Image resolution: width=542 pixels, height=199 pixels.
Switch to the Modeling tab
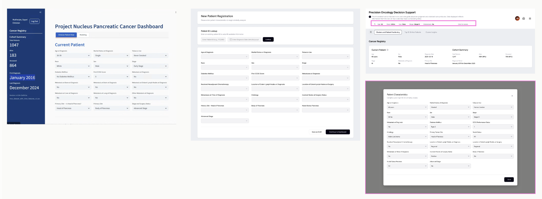(83, 35)
